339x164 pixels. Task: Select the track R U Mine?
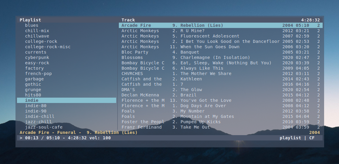[192, 31]
